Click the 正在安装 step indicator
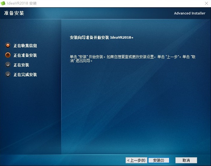Screen dimensions: 211x166 pyautogui.click(x=8, y=65)
